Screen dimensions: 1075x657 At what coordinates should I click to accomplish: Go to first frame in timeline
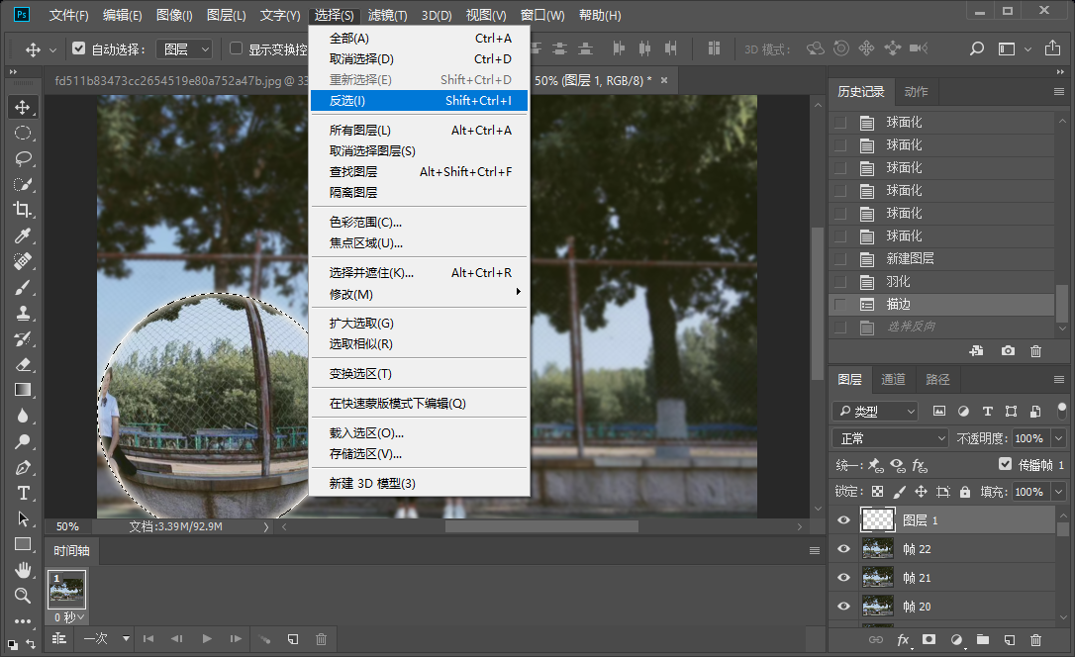[x=148, y=639]
